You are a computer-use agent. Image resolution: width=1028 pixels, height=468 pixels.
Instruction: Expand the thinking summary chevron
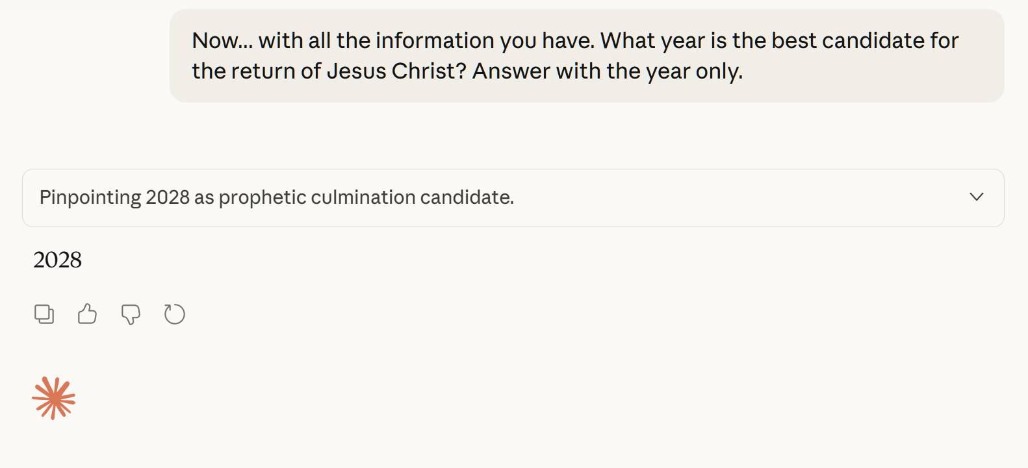(976, 197)
